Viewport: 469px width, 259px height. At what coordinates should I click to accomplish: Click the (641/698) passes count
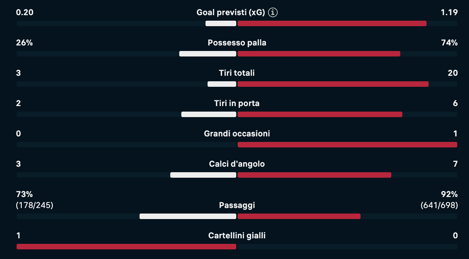click(x=439, y=206)
